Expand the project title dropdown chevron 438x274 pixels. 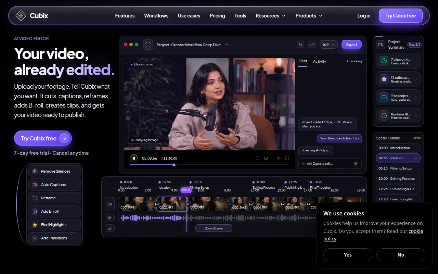click(x=227, y=45)
